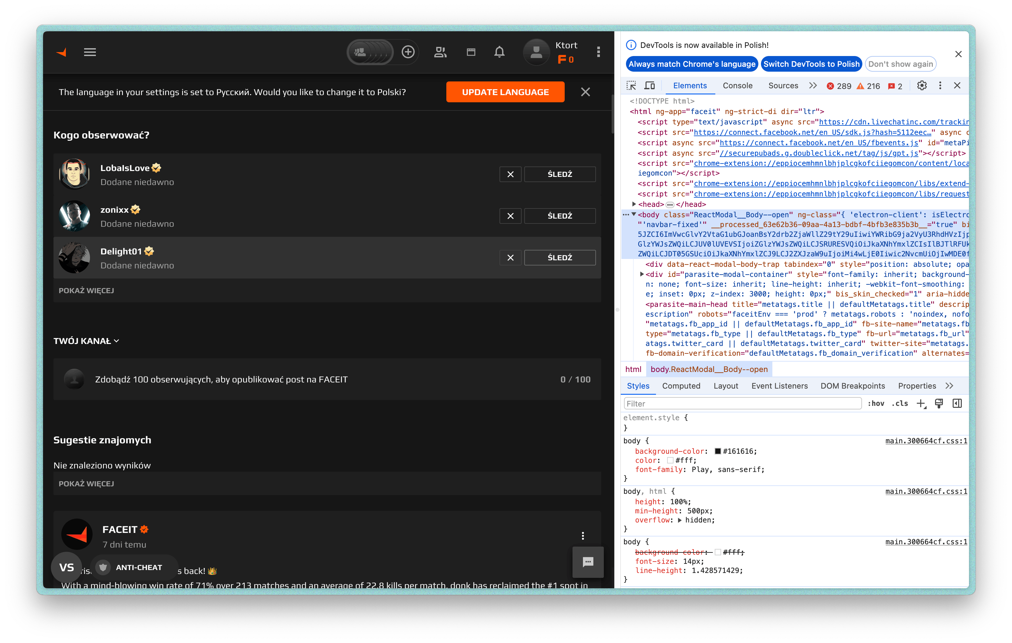The image size is (1012, 643).
Task: Dismiss the language banner
Action: (x=585, y=92)
